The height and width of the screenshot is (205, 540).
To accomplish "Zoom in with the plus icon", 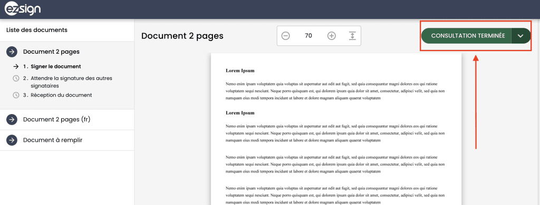I will point(331,36).
